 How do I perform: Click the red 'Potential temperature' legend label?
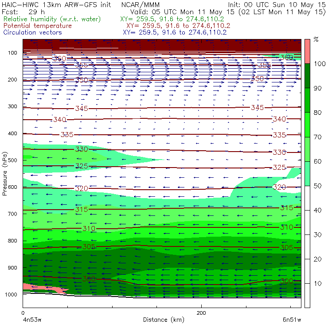coord(38,26)
